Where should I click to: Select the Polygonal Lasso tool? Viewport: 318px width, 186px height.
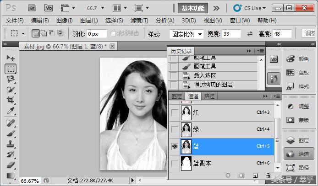tap(11, 79)
